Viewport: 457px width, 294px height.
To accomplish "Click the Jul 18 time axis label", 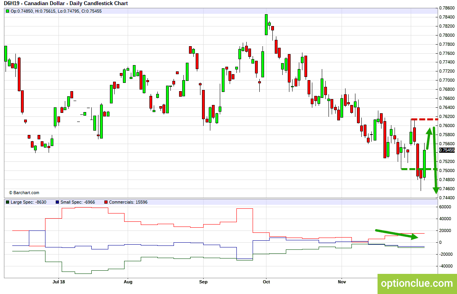I will pos(59,282).
